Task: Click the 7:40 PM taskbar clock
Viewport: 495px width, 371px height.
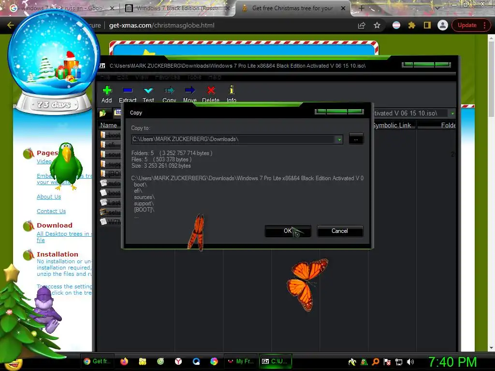Action: click(x=452, y=362)
